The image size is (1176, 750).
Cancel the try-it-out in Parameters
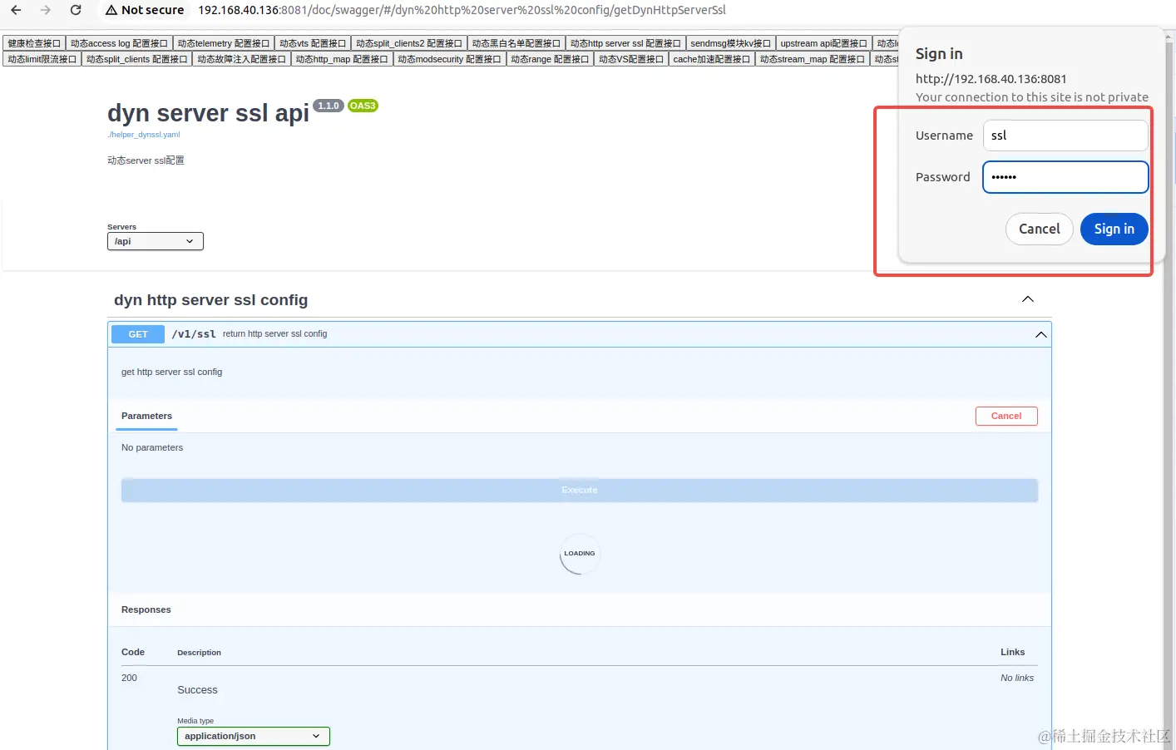tap(1006, 416)
